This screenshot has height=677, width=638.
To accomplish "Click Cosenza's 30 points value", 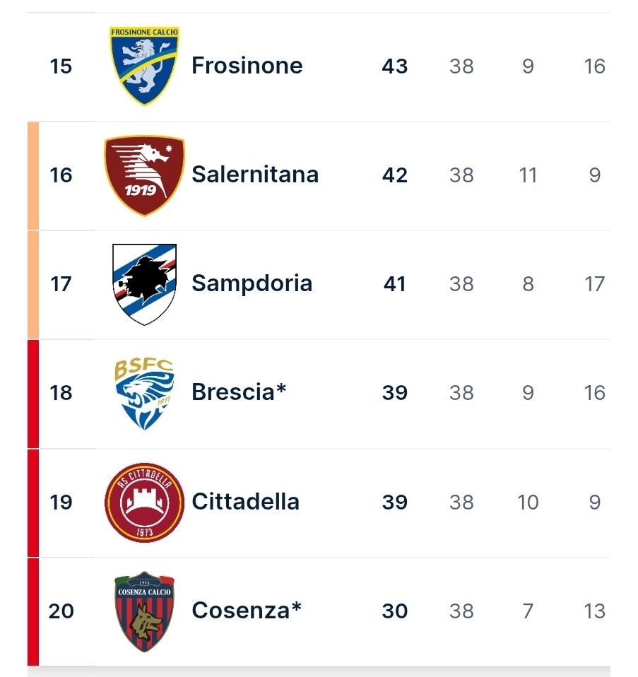I will point(394,611).
